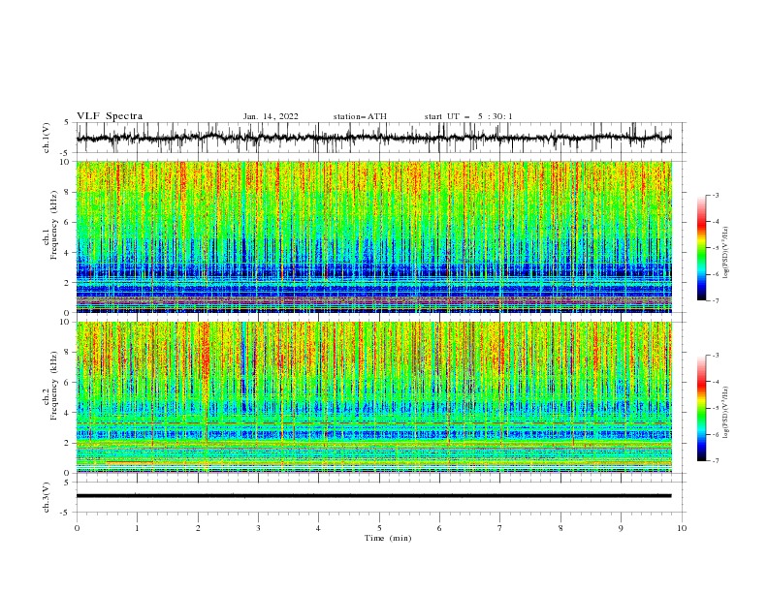768x593 pixels.
Task: Click the time axis tick label "8"
Action: [560, 528]
